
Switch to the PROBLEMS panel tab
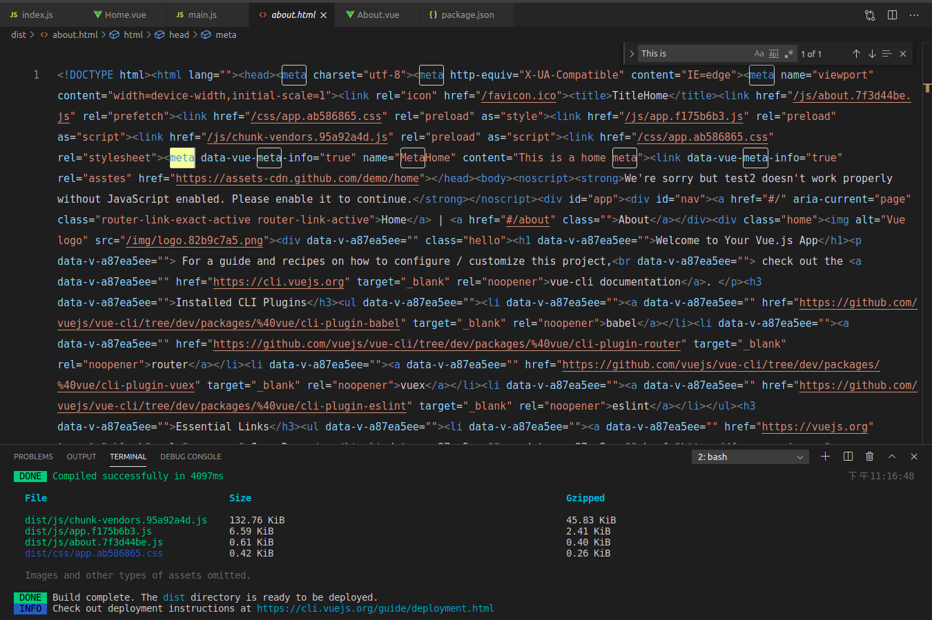[33, 457]
